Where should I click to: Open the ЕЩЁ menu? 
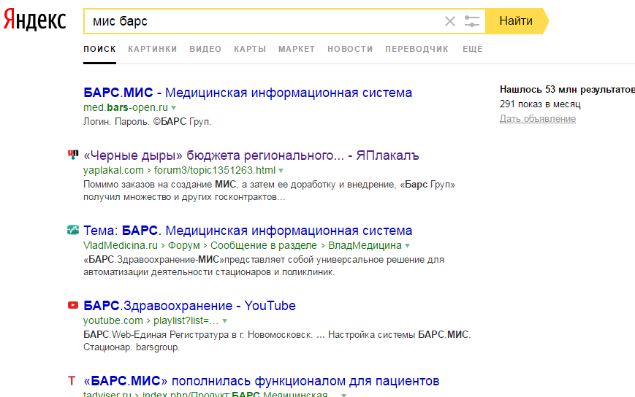coord(473,49)
